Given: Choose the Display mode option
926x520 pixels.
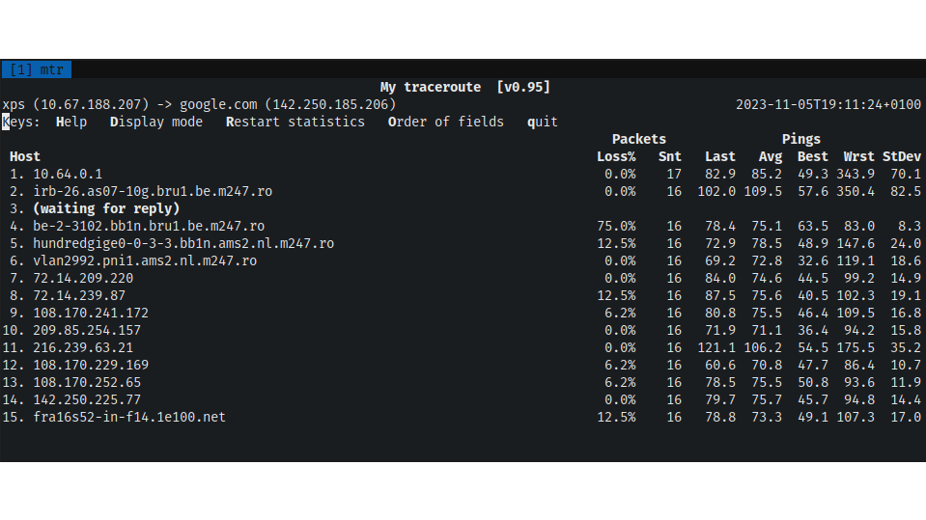Looking at the screenshot, I should tap(156, 122).
